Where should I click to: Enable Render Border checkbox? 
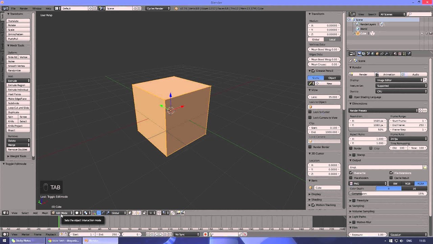[310, 147]
